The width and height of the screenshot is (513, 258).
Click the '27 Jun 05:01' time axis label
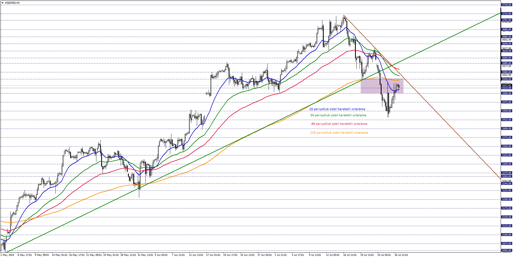tap(265, 255)
